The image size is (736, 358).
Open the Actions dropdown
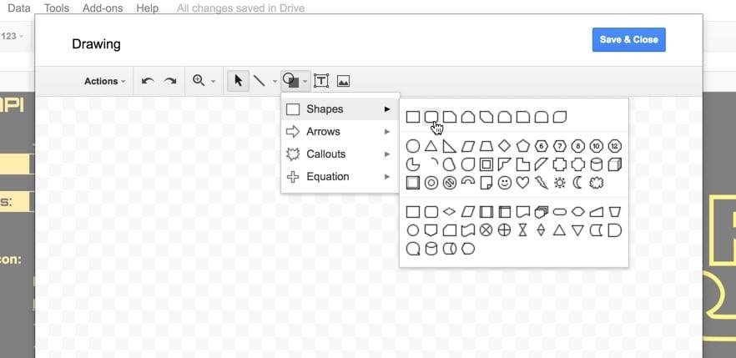click(104, 81)
